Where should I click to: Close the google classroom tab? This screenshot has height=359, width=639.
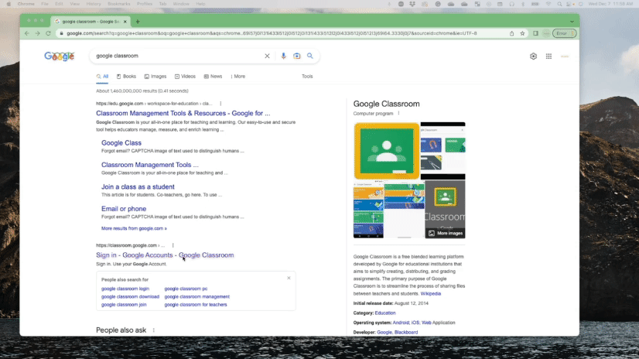point(125,22)
